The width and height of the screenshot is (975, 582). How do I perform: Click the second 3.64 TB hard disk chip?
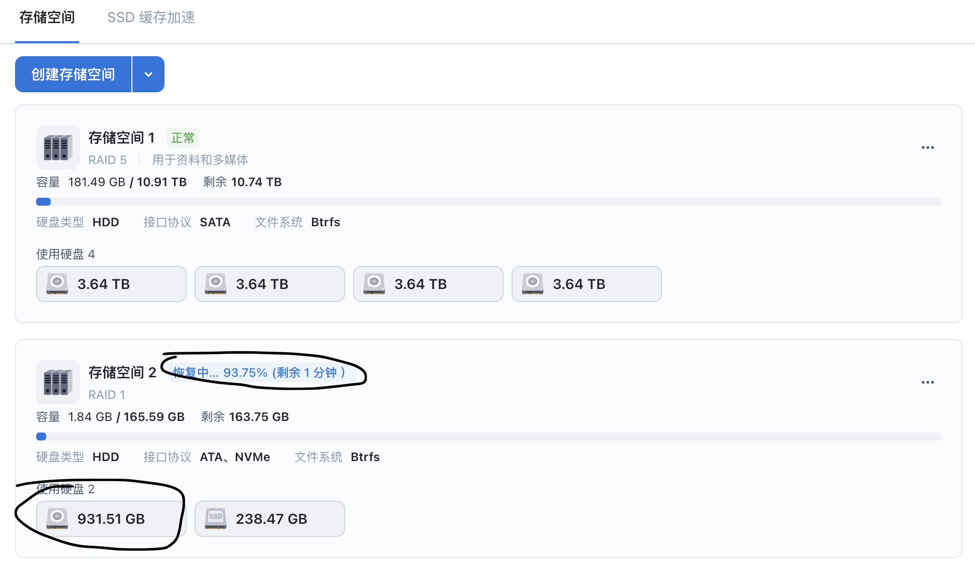[x=269, y=284]
